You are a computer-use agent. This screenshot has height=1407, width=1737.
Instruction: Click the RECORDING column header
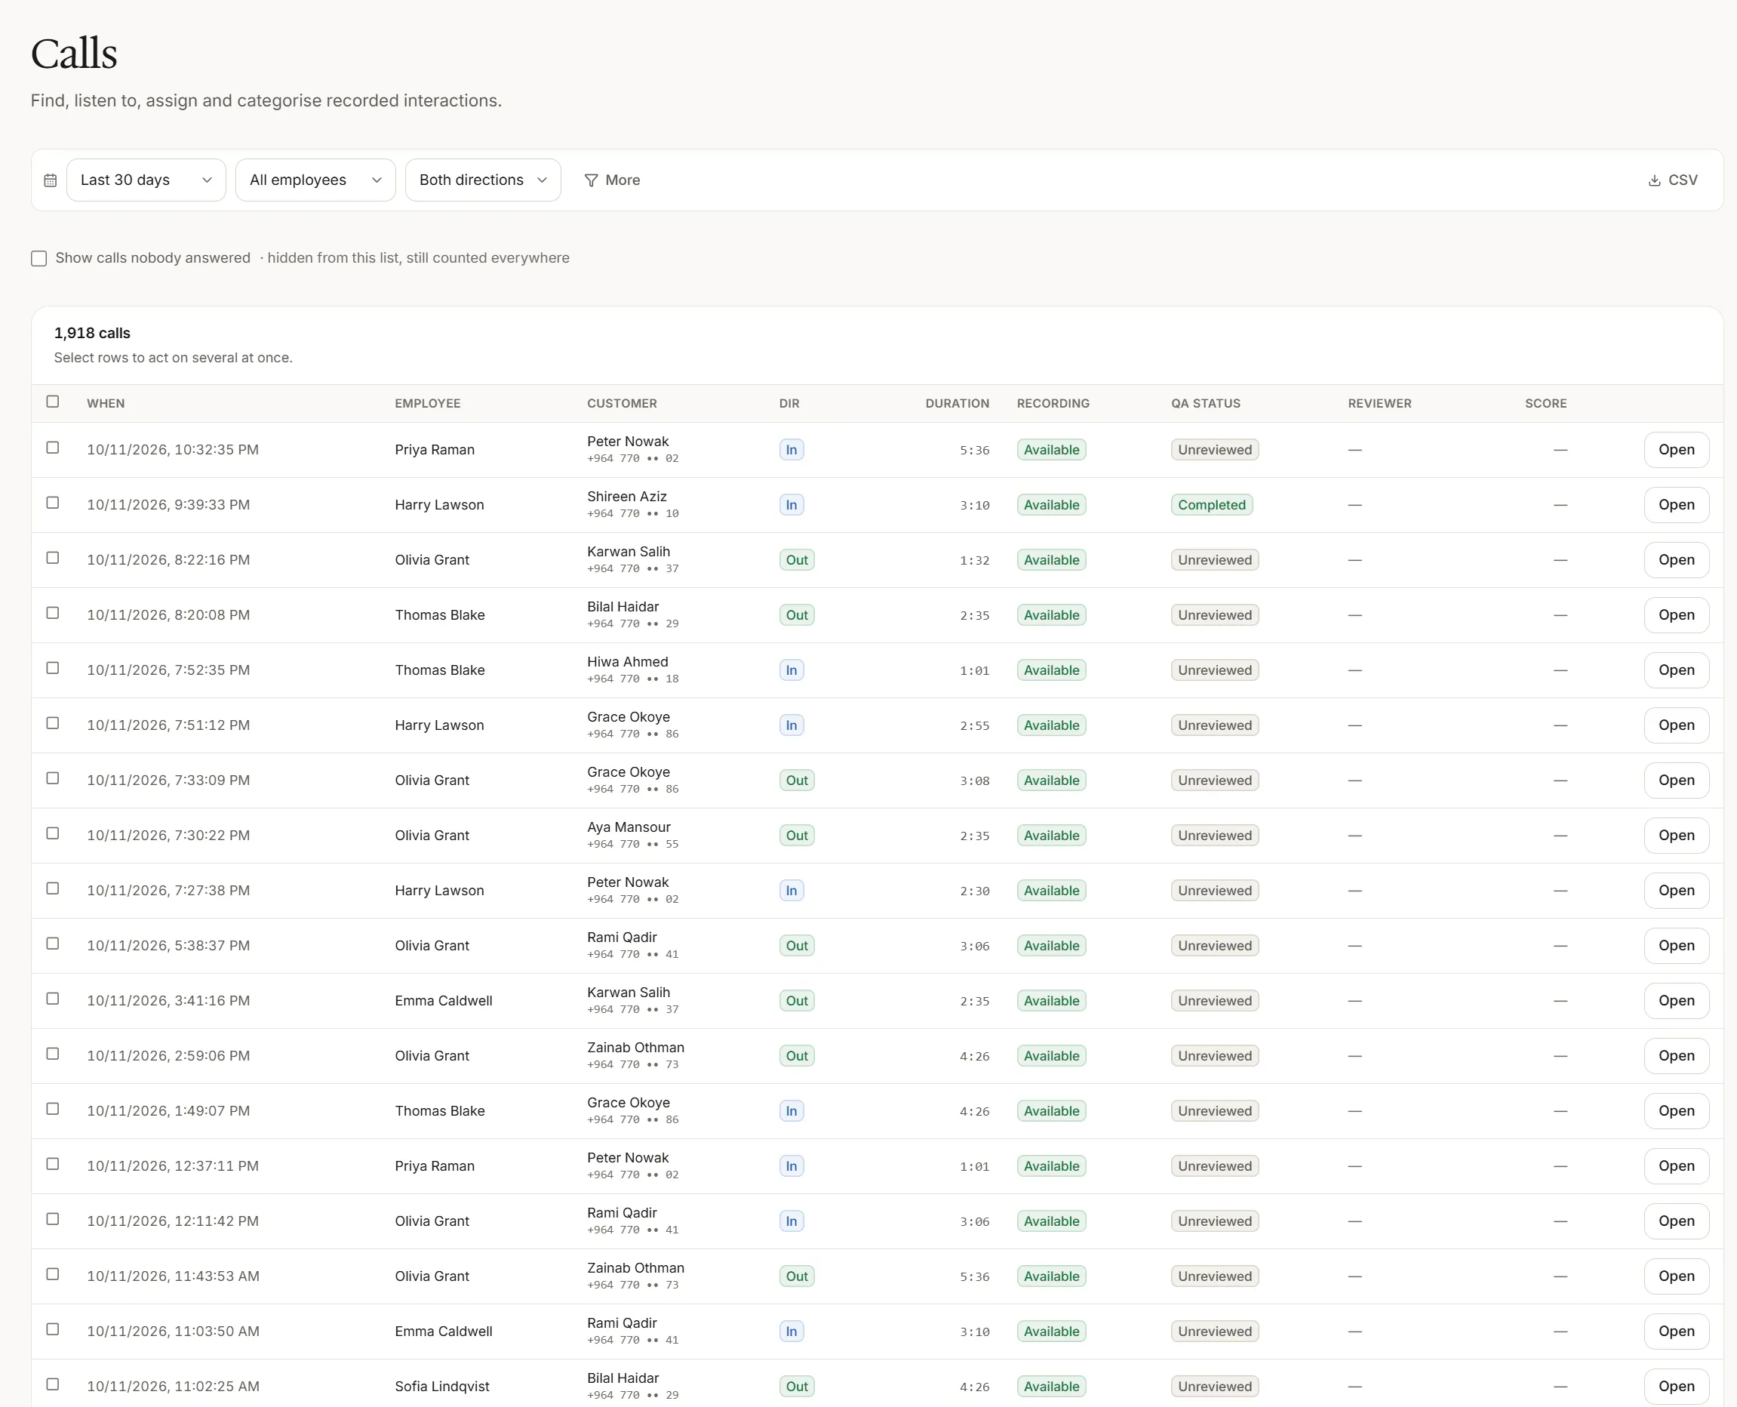click(x=1053, y=404)
